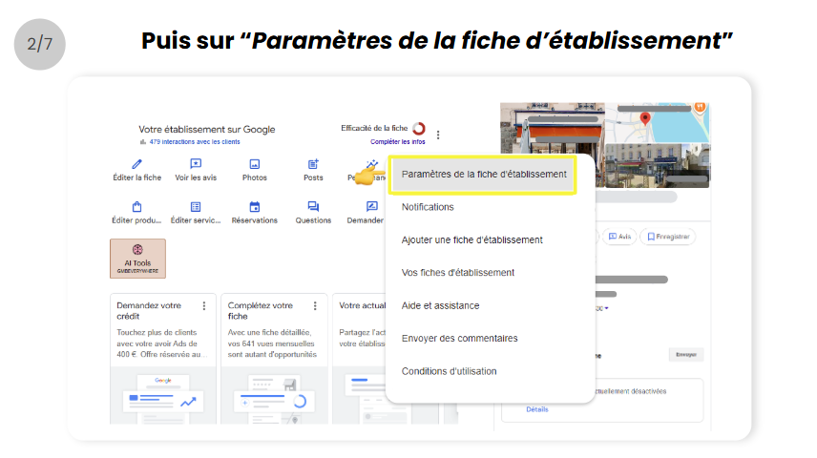Click the Détails link
Screen dimensions: 817x458
coord(537,409)
